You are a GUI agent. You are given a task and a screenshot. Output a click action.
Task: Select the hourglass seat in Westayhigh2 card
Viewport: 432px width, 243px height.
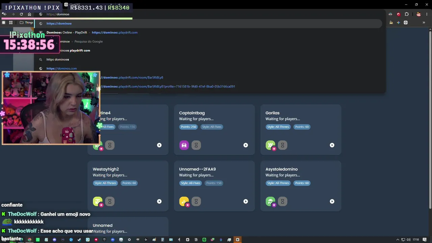110,201
